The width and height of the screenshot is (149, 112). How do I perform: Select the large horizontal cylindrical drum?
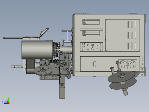pyautogui.click(x=37, y=50)
